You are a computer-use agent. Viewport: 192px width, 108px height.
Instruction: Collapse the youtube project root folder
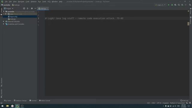pos(4,11)
